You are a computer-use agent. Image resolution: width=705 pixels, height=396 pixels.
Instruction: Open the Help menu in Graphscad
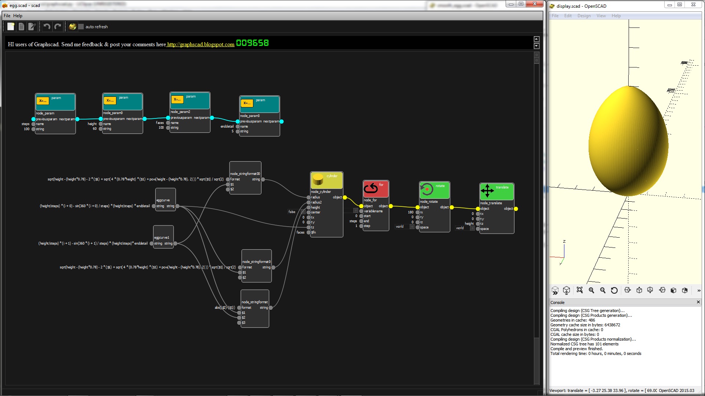18,16
